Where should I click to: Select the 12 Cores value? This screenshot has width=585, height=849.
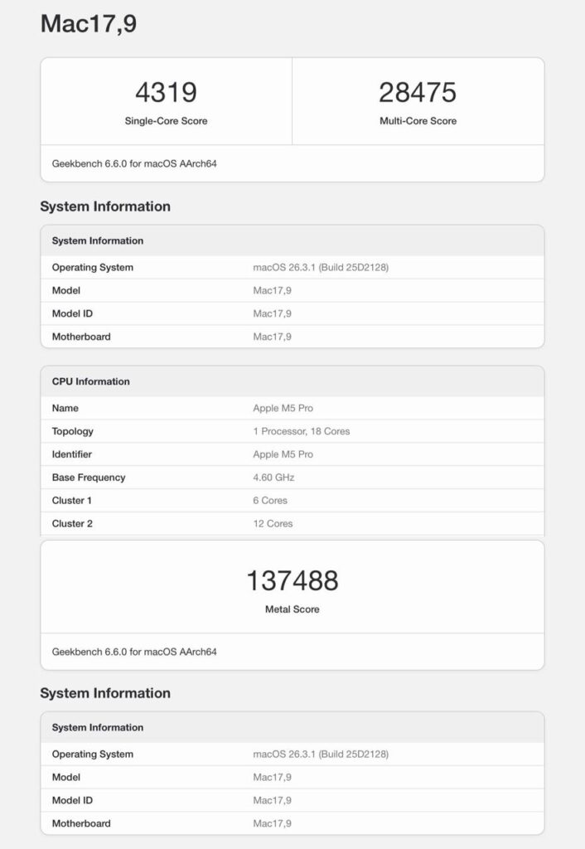point(273,524)
